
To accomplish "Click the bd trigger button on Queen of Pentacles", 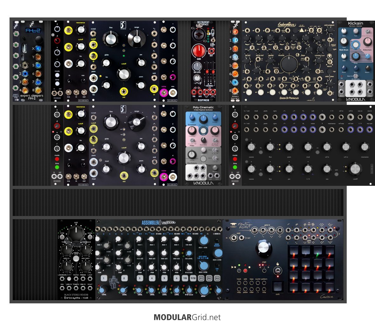I will click(249, 92).
